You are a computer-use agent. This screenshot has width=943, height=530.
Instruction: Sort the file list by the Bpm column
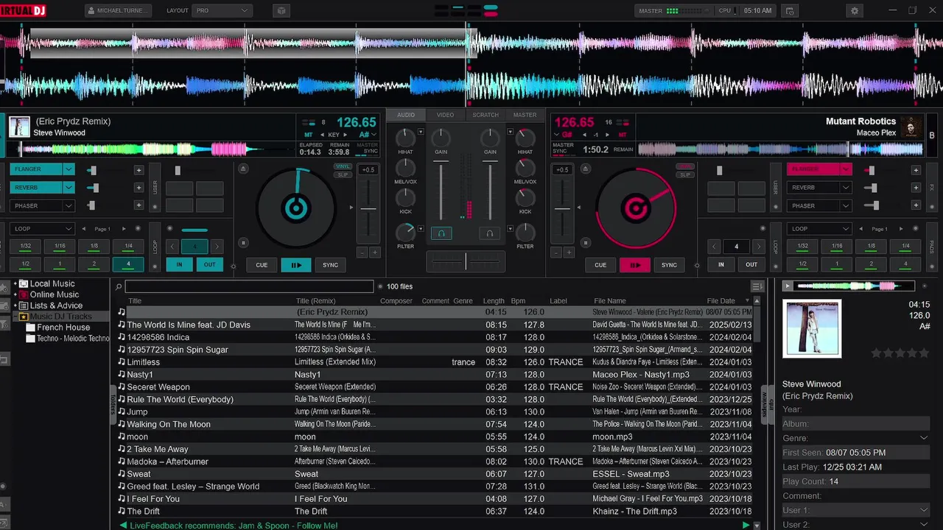518,300
